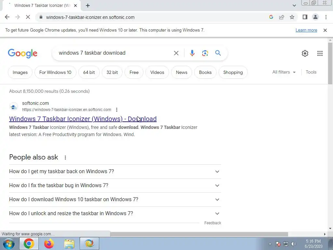Go back with the browser back arrow
The image size is (333, 250).
pos(7,17)
